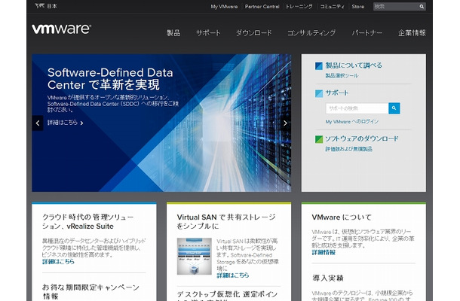Click the VMware logo

coord(61,29)
